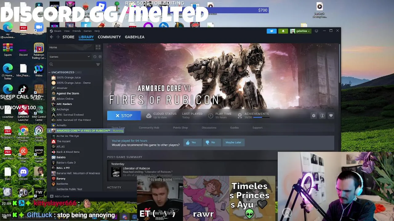The width and height of the screenshot is (394, 221).
Task: Open the Discussions link
Action: coord(209,128)
